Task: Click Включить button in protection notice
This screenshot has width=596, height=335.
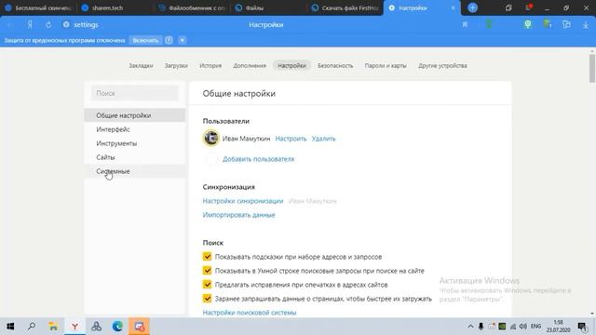Action: 145,40
